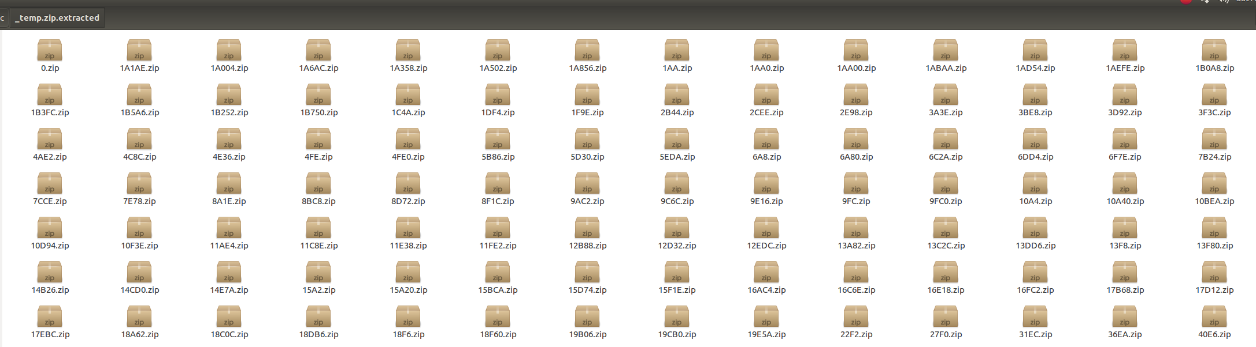This screenshot has height=347, width=1256.
Task: Click the 8BC8.zip archive icon
Action: (x=318, y=183)
